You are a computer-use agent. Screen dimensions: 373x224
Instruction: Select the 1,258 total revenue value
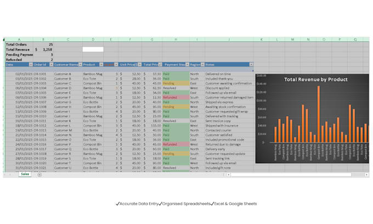tap(43, 50)
